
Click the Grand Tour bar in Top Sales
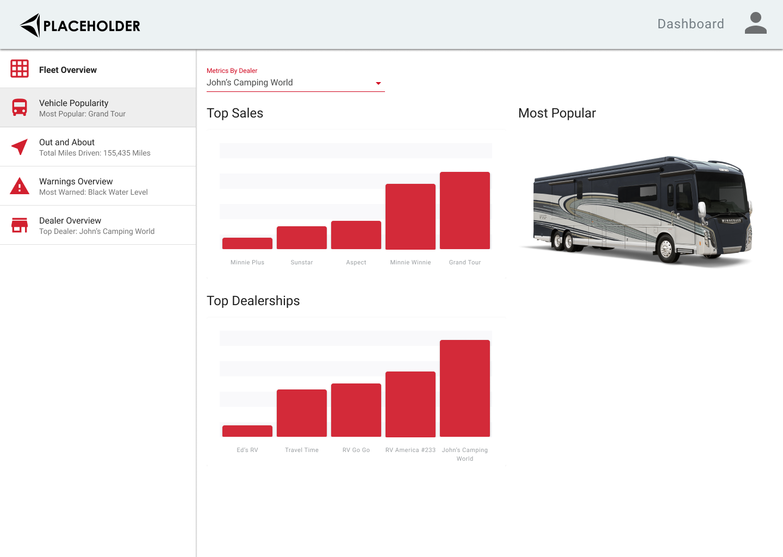point(465,210)
